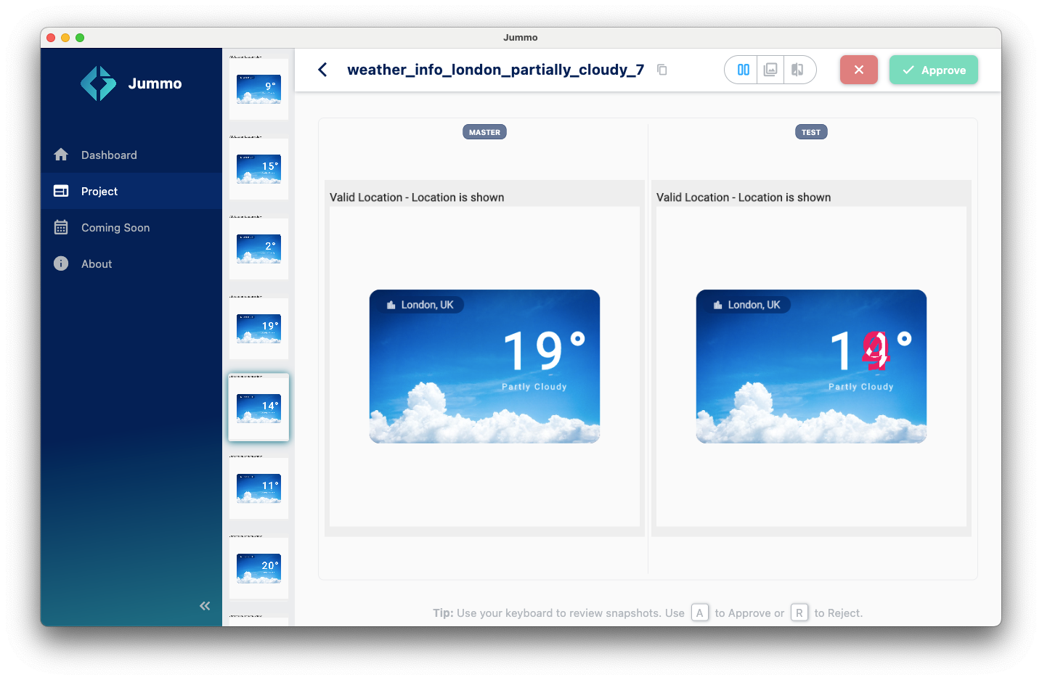This screenshot has width=1042, height=680.
Task: Click the Coming Soon calendar icon
Action: (61, 228)
